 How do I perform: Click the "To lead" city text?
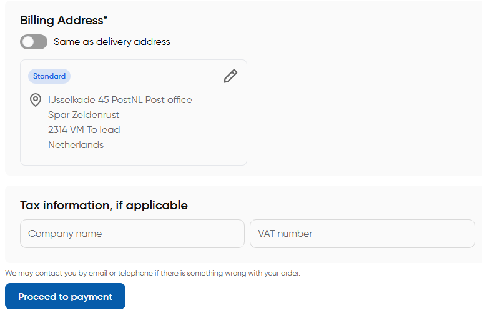tap(103, 130)
